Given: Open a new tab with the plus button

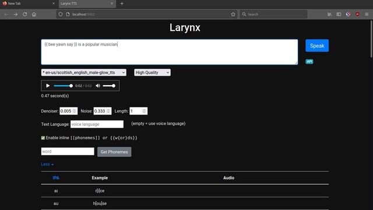Looking at the screenshot, I should (122, 3).
